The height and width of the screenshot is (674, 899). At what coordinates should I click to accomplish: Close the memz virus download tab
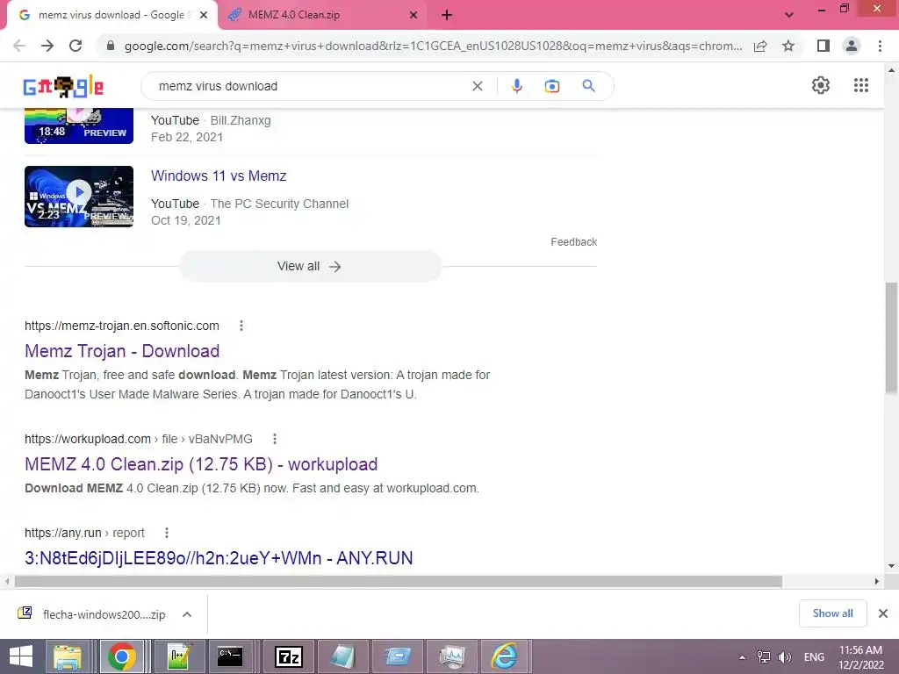coord(204,15)
